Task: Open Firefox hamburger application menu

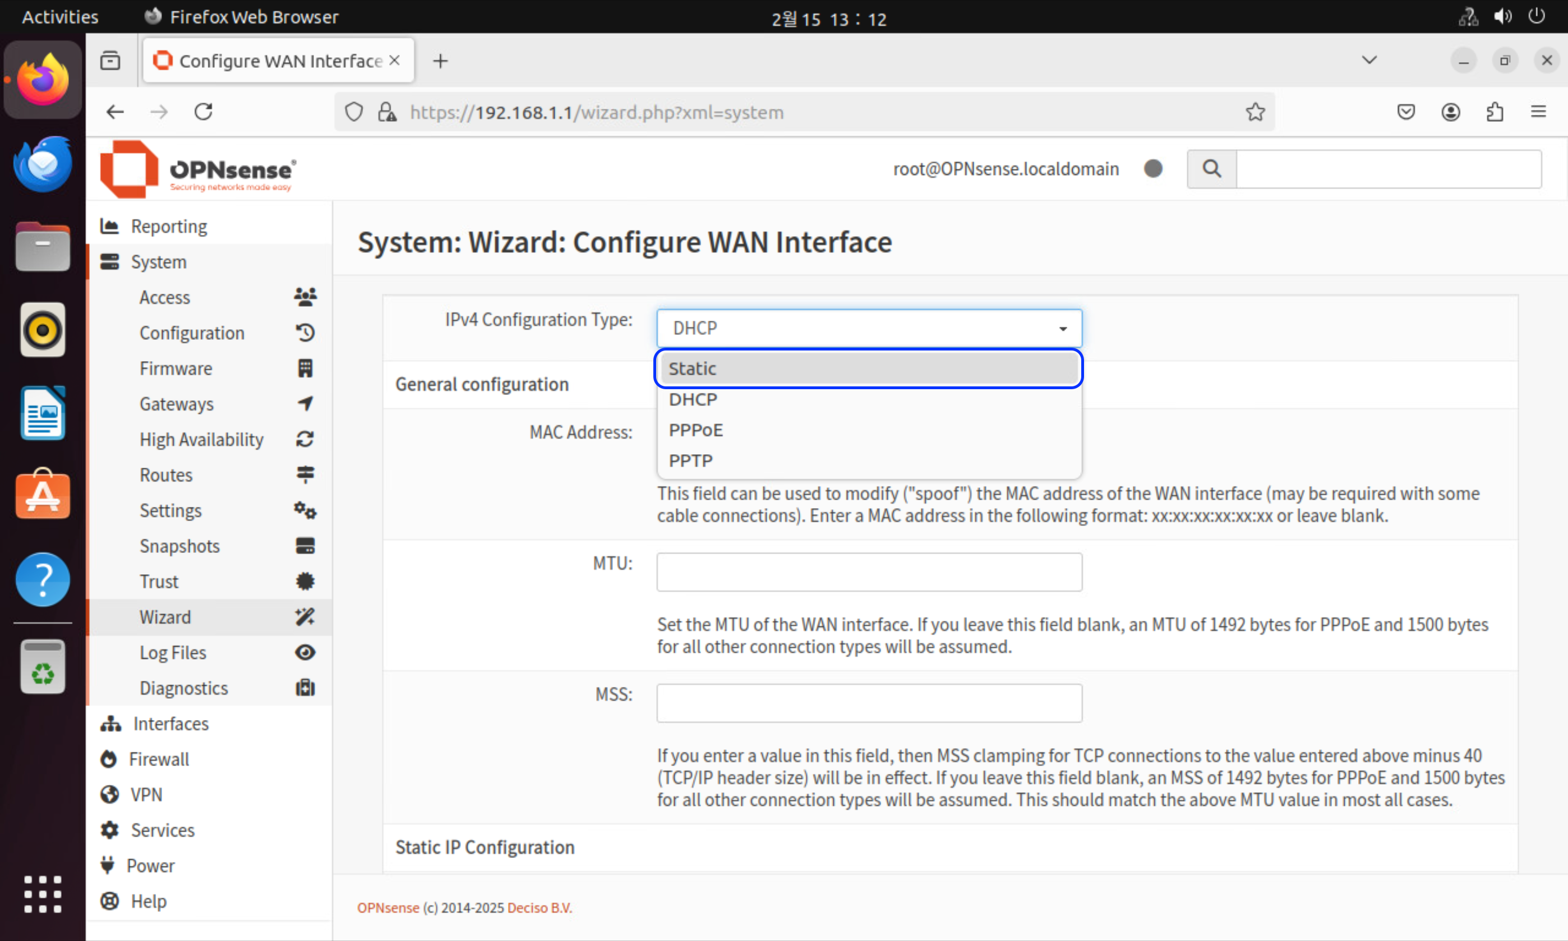Action: click(x=1538, y=112)
